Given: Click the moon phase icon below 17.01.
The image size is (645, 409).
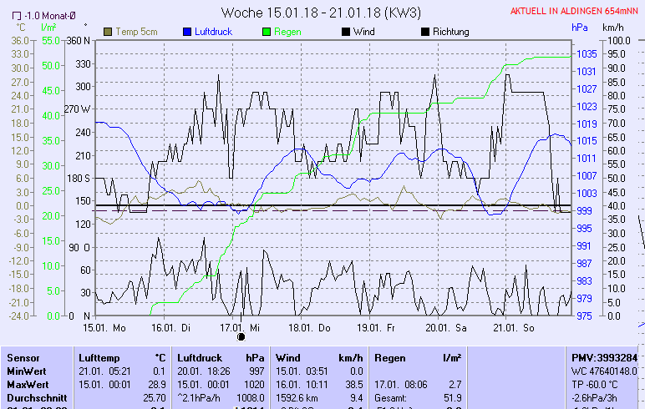Looking at the screenshot, I should [x=241, y=336].
